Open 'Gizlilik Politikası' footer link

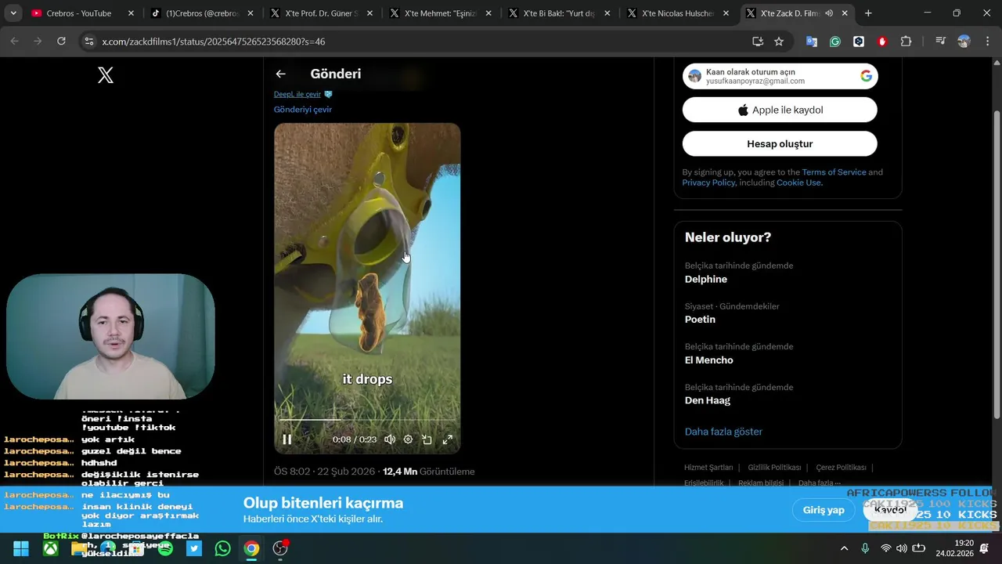774,468
